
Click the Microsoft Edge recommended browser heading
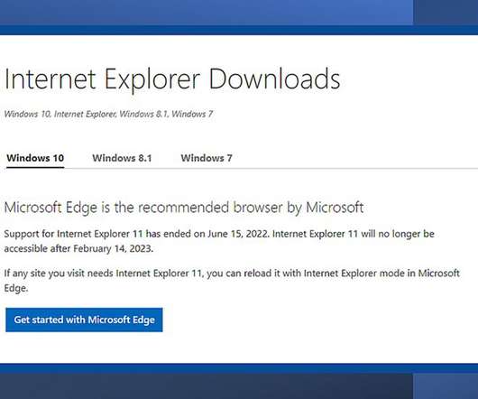pyautogui.click(x=184, y=208)
